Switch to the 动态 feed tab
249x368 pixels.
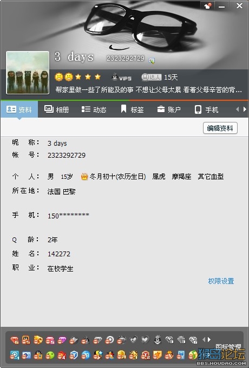pyautogui.click(x=94, y=109)
